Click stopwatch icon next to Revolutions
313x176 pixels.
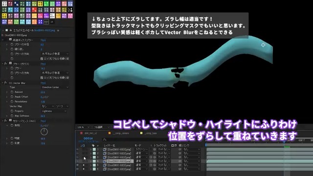pyautogui.click(x=12, y=102)
